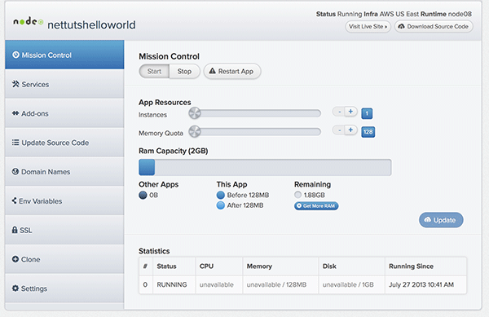Open Clone section in sidebar
The width and height of the screenshot is (489, 317).
click(x=64, y=259)
